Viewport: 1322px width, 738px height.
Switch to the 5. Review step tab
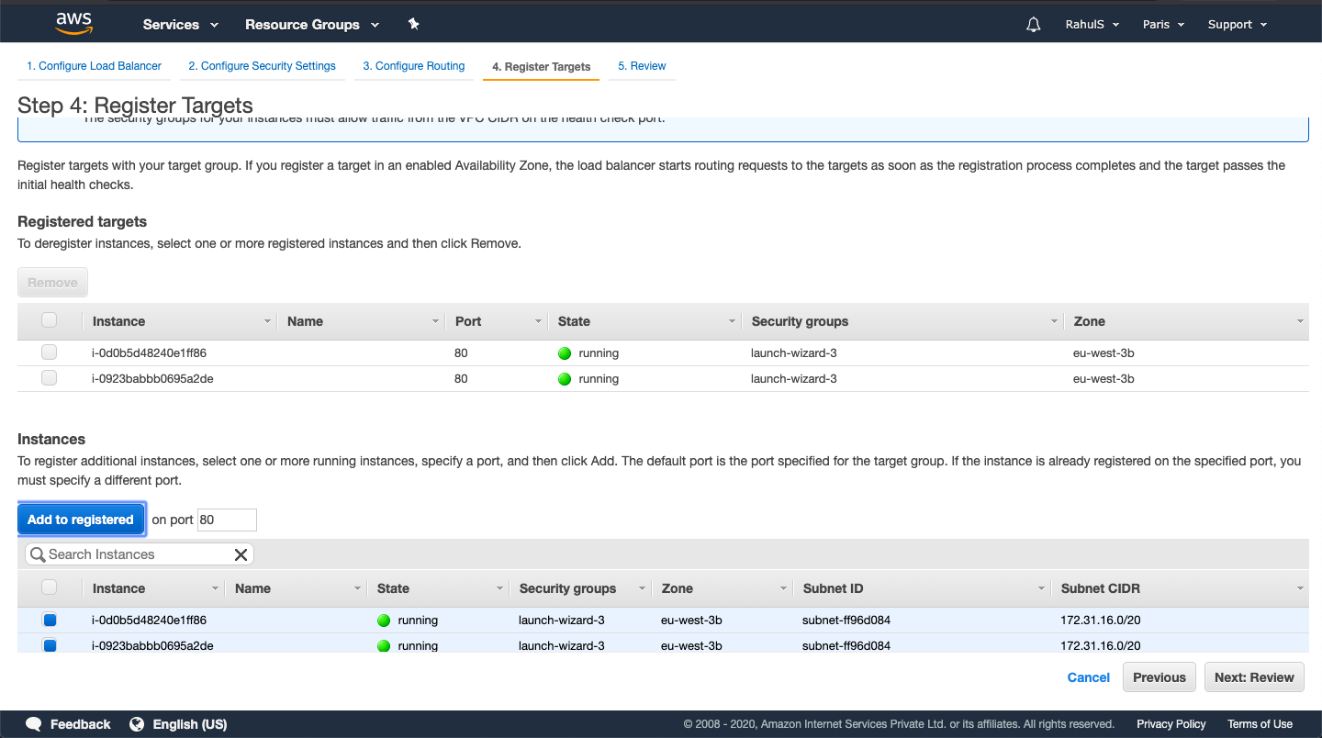pos(642,66)
